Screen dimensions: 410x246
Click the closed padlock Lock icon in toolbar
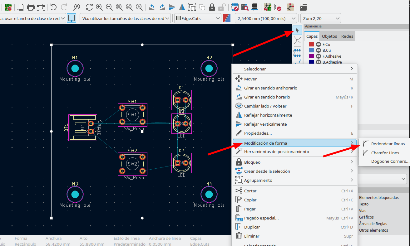[212, 7]
